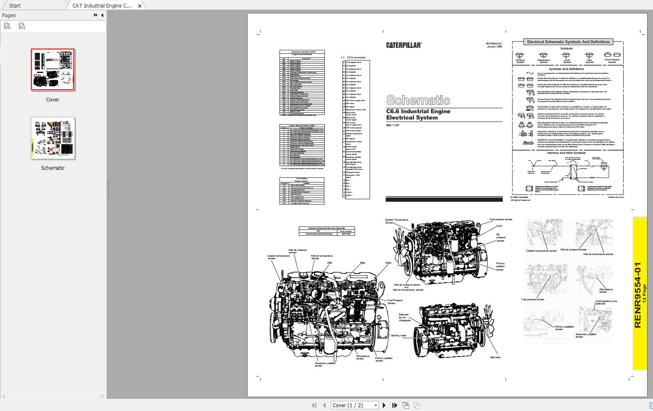Click the P681 connector label
This screenshot has height=411, width=653.
coord(330,263)
